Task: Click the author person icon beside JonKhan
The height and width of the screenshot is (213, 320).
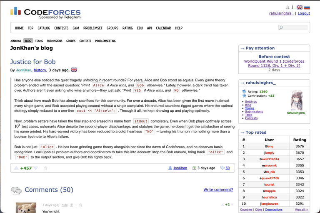Action: tap(170, 168)
